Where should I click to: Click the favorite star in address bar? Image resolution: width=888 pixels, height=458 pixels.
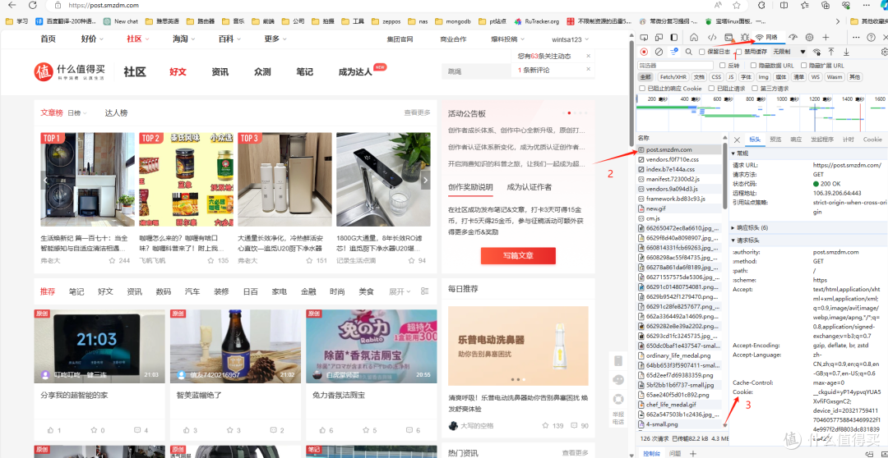point(737,5)
